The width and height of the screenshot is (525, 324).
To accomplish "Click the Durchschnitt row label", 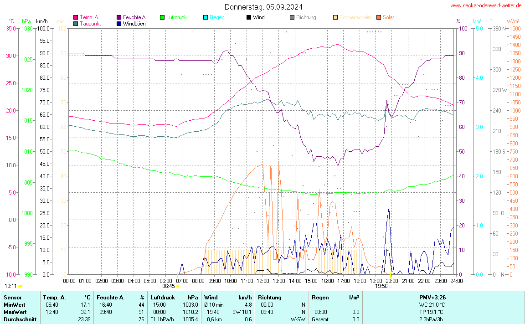I will click(x=19, y=319).
